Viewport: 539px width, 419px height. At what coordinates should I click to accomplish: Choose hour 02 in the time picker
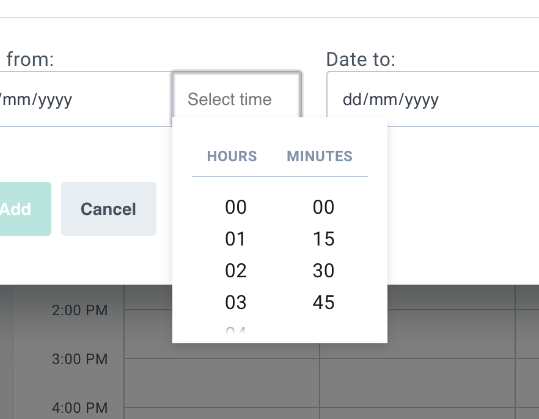pos(235,271)
